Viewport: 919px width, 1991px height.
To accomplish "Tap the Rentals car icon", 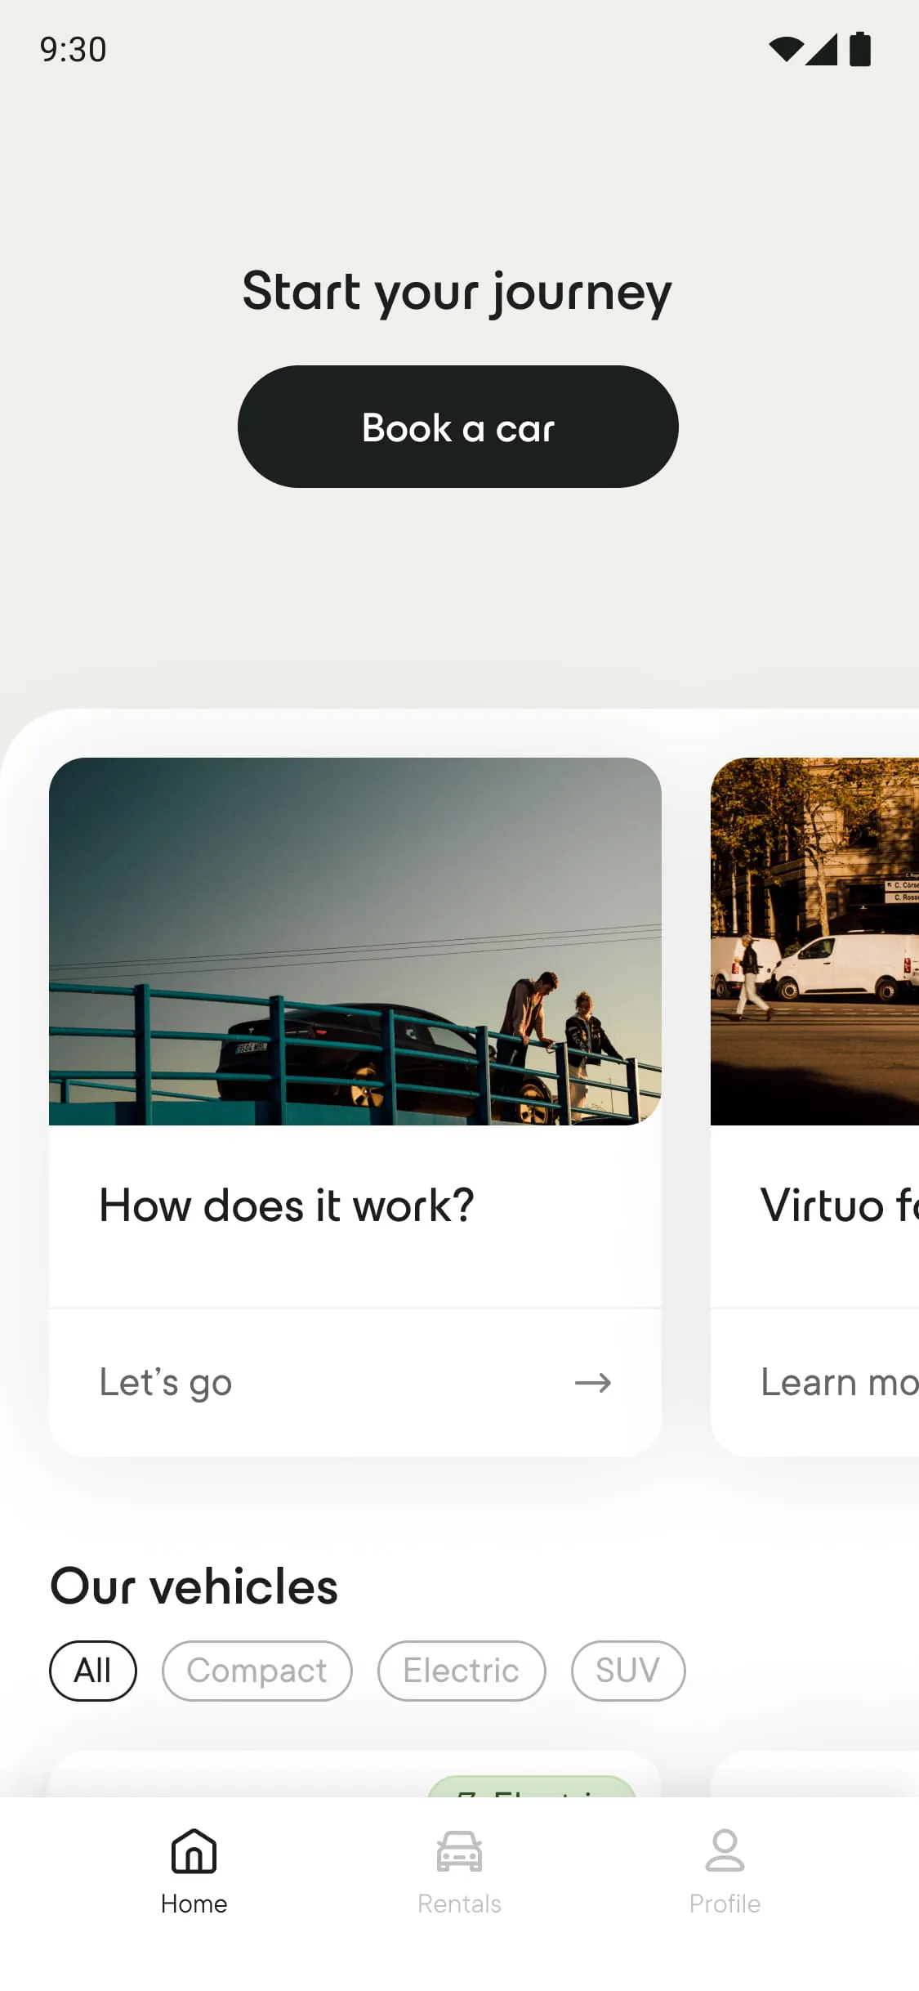I will (x=459, y=1850).
